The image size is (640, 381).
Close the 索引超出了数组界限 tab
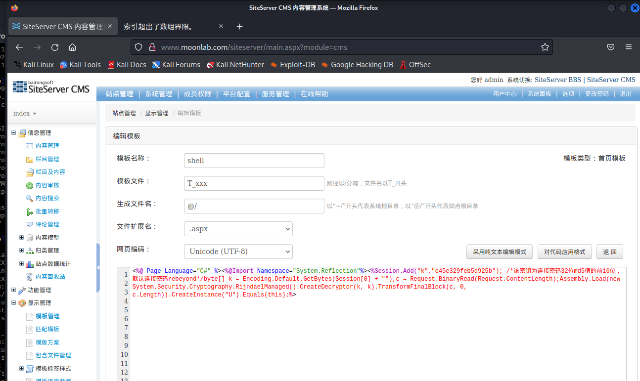(x=221, y=26)
